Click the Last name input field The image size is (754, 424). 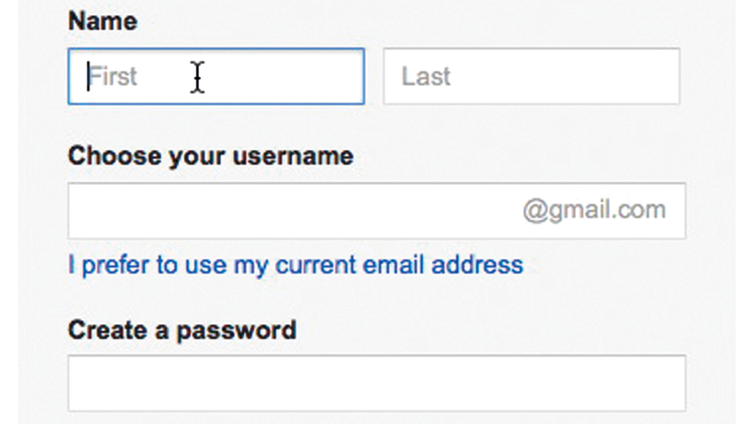(x=531, y=76)
